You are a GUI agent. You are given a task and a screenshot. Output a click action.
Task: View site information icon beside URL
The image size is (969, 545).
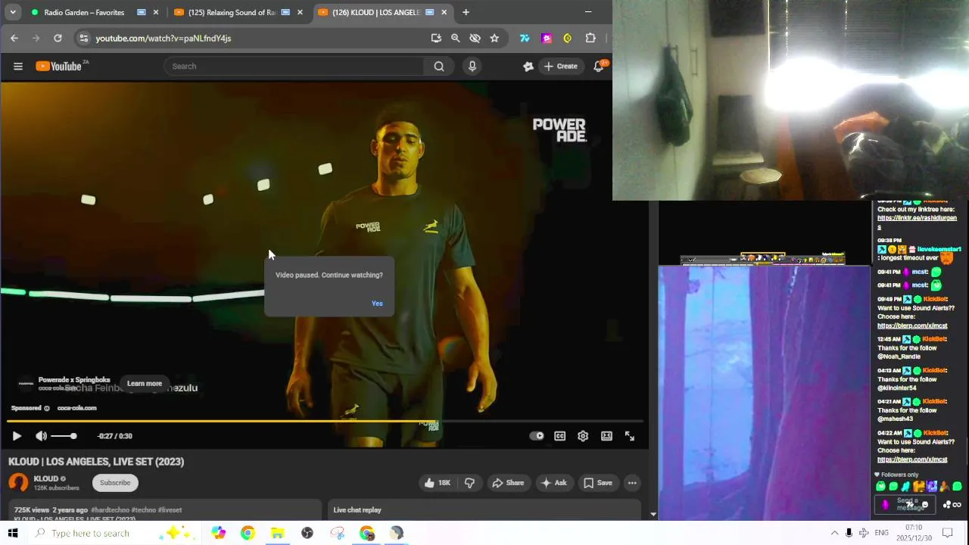84,38
